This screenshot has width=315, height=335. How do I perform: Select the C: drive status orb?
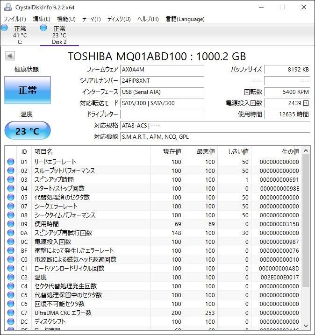pyautogui.click(x=4, y=28)
